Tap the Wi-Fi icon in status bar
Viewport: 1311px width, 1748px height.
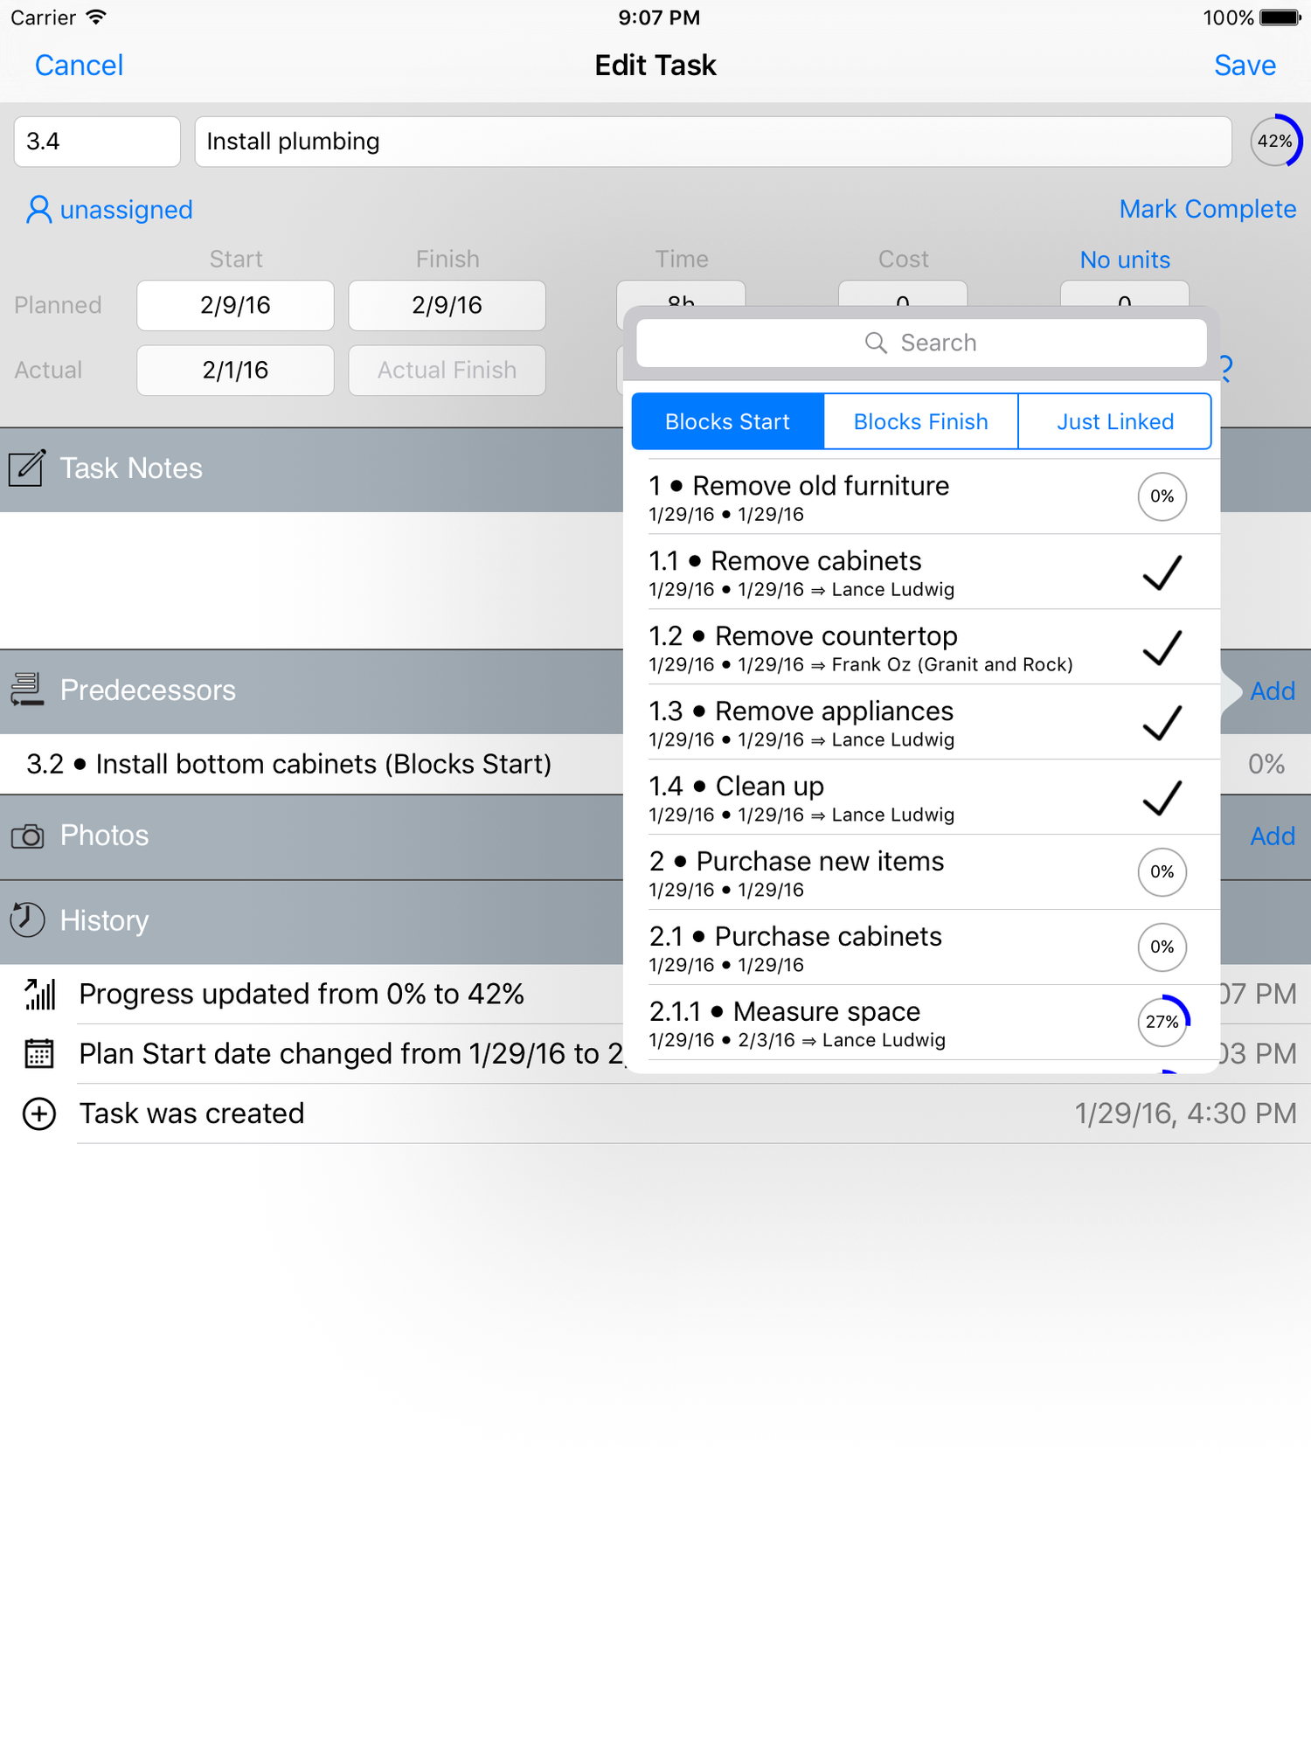click(x=96, y=17)
